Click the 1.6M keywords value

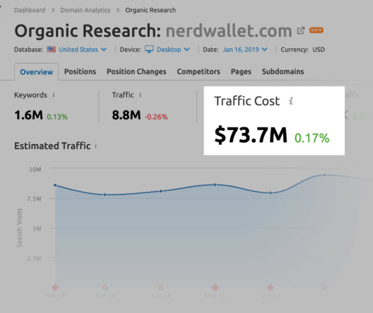pyautogui.click(x=29, y=115)
